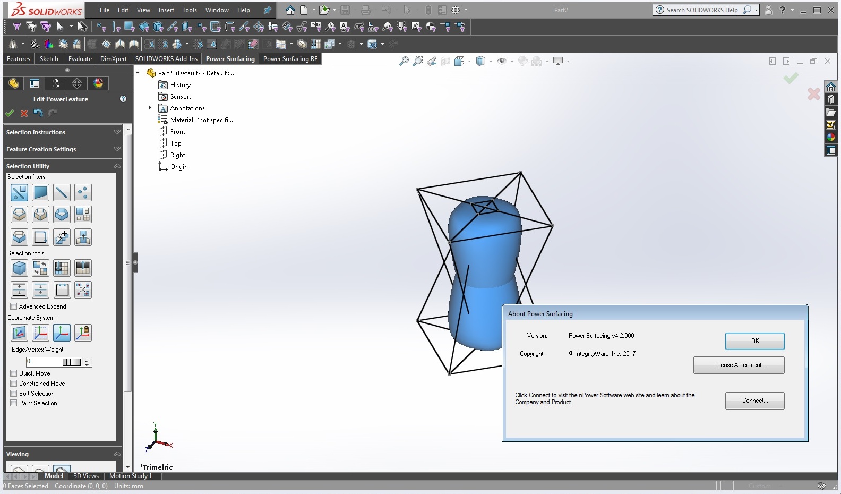Open the New document dropdown arrow

click(313, 10)
